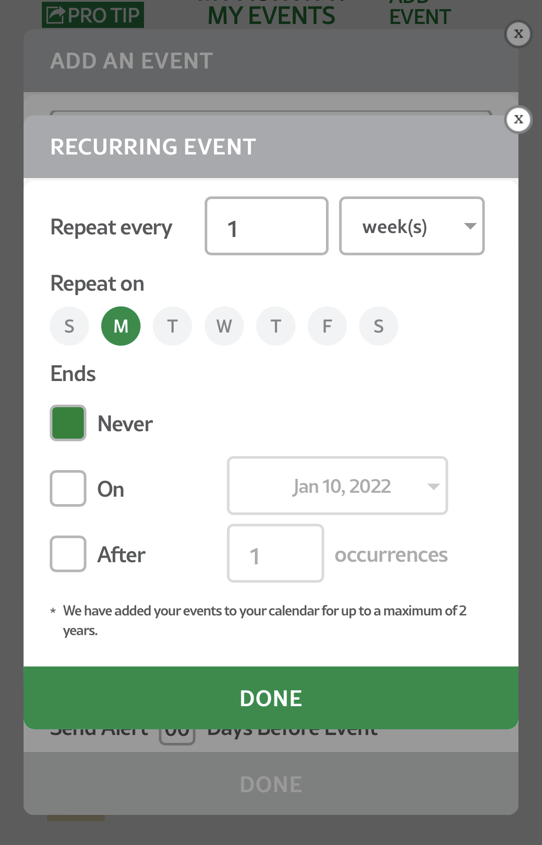Select Friday day circle

pyautogui.click(x=327, y=326)
